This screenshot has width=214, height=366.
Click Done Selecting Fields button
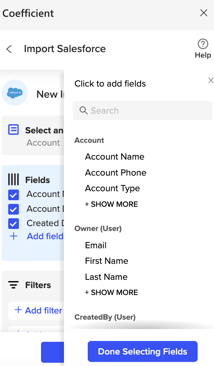(x=143, y=352)
